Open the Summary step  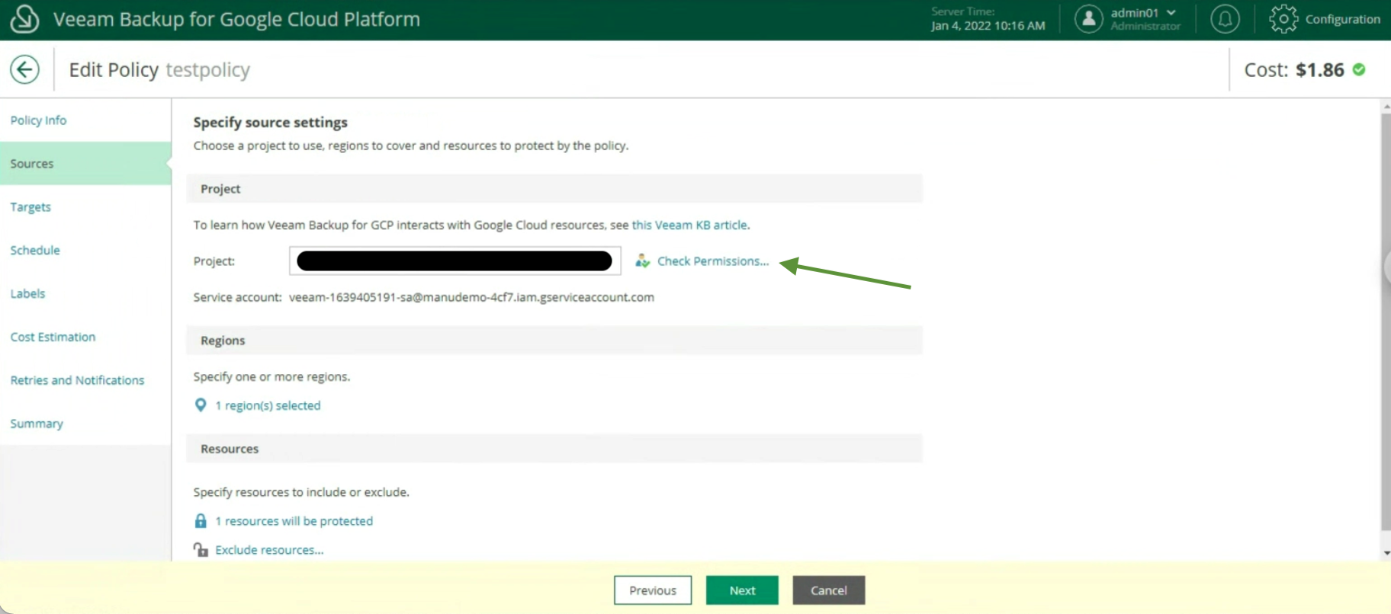pyautogui.click(x=37, y=424)
